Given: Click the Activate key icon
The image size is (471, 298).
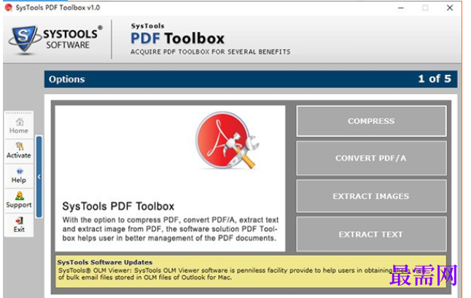Looking at the screenshot, I should (20, 146).
